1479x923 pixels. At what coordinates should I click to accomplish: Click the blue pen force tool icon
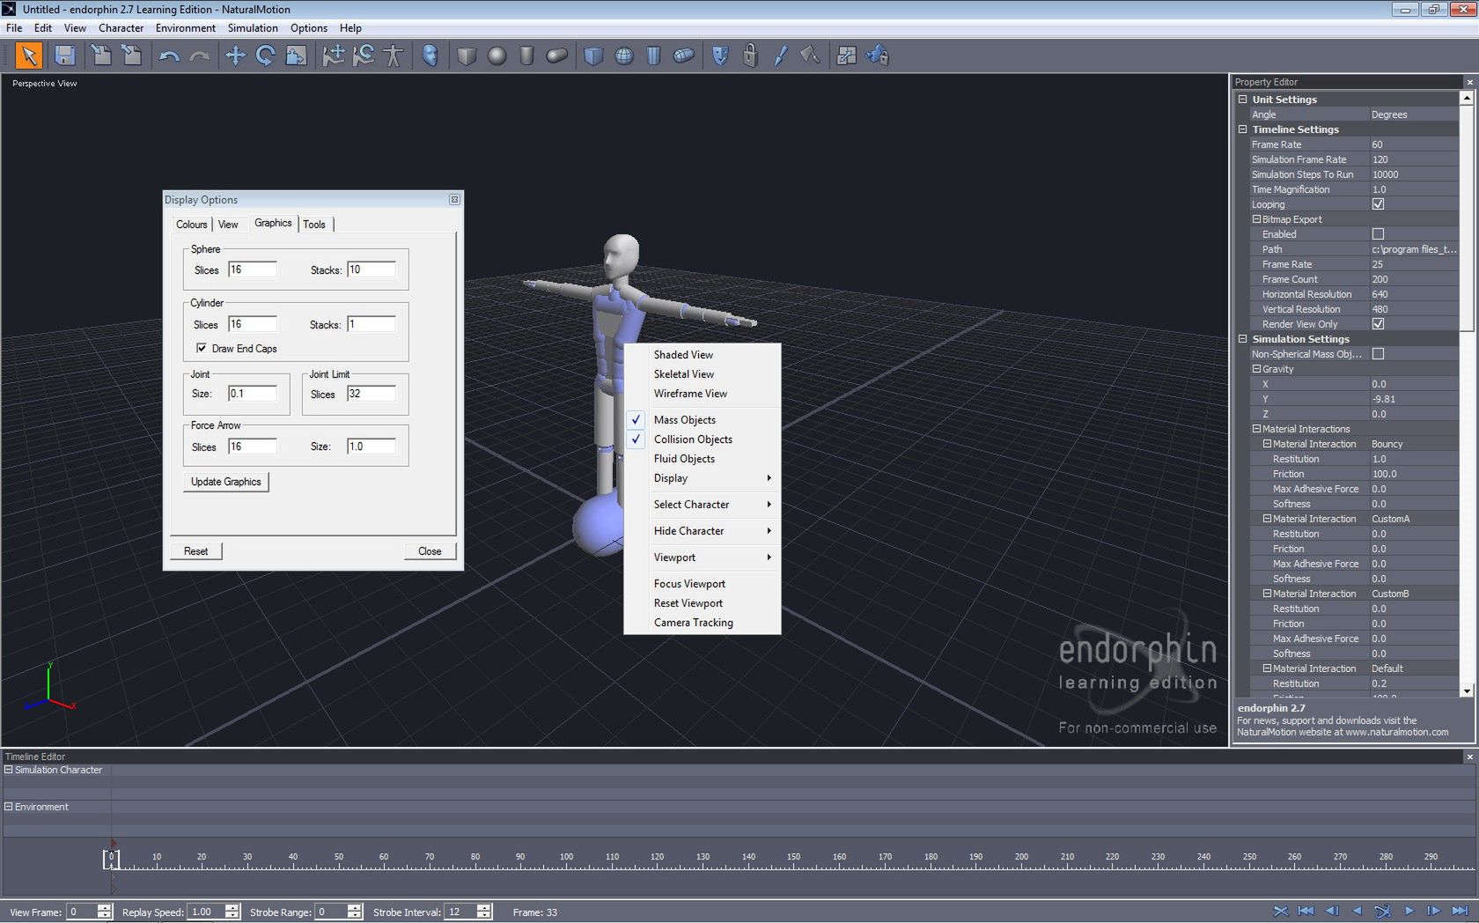pos(780,56)
